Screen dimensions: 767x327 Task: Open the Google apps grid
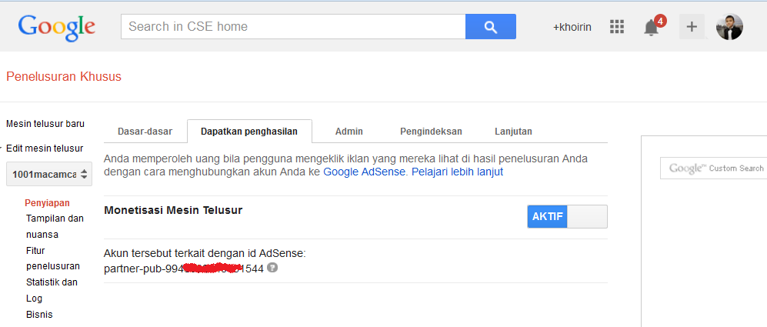pyautogui.click(x=617, y=26)
